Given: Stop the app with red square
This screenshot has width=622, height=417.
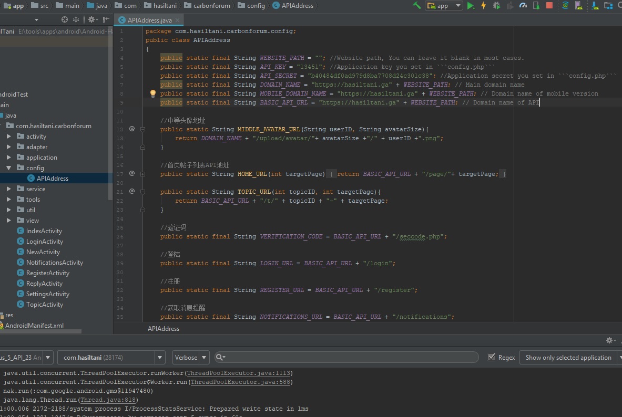Looking at the screenshot, I should point(549,6).
